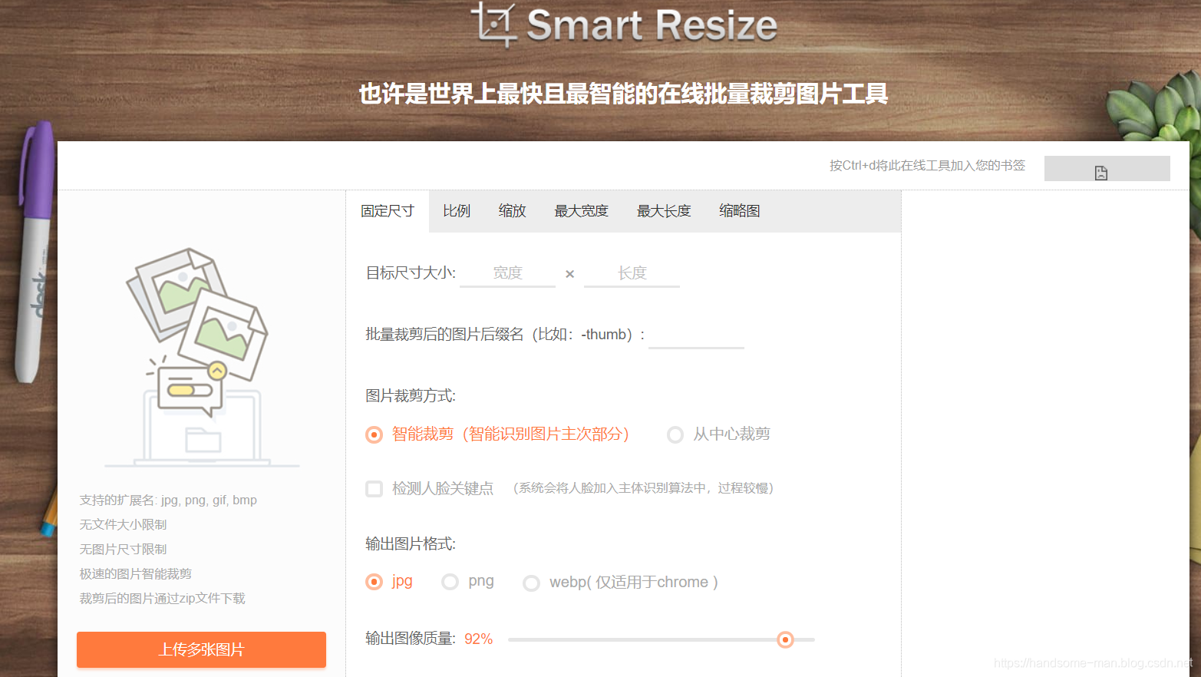
Task: Focus the 长度 height input field
Action: tap(632, 273)
